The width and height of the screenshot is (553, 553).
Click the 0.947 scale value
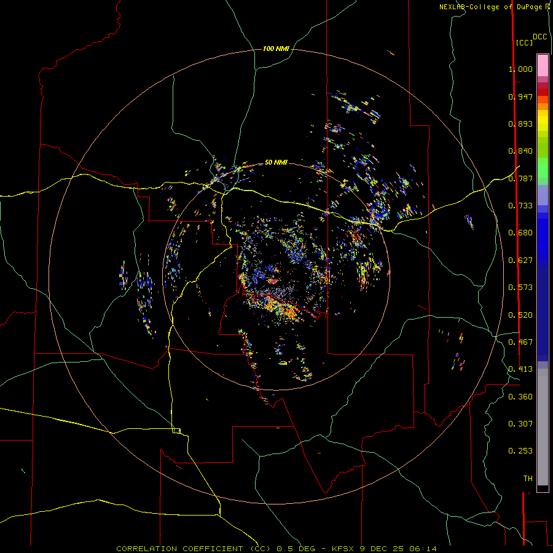(520, 96)
